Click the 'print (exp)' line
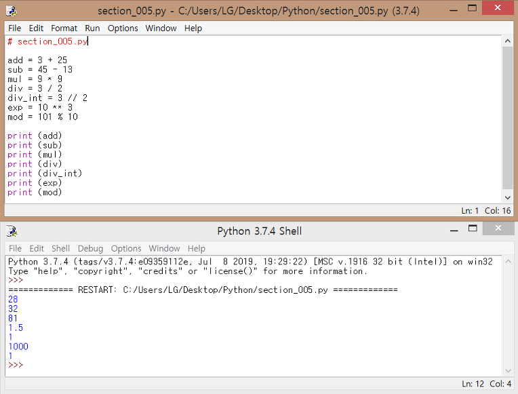Screen dimensions: 518x394 [x=35, y=183]
